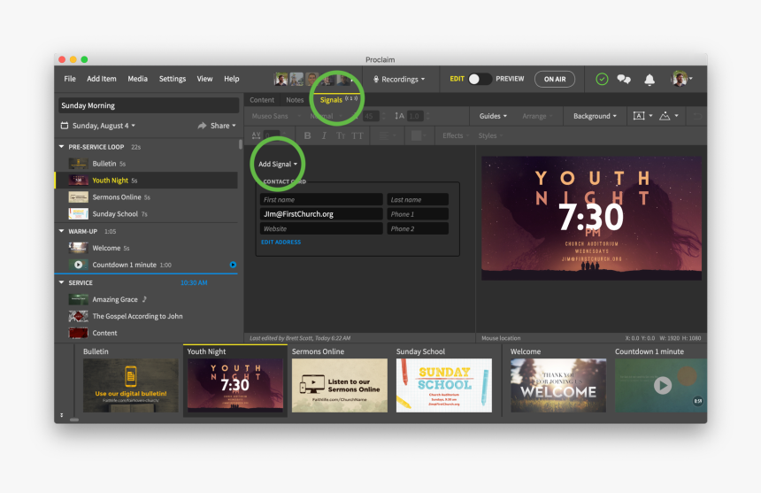
Task: Click play button on Countdown 1 minute thumbnail
Action: click(x=663, y=385)
